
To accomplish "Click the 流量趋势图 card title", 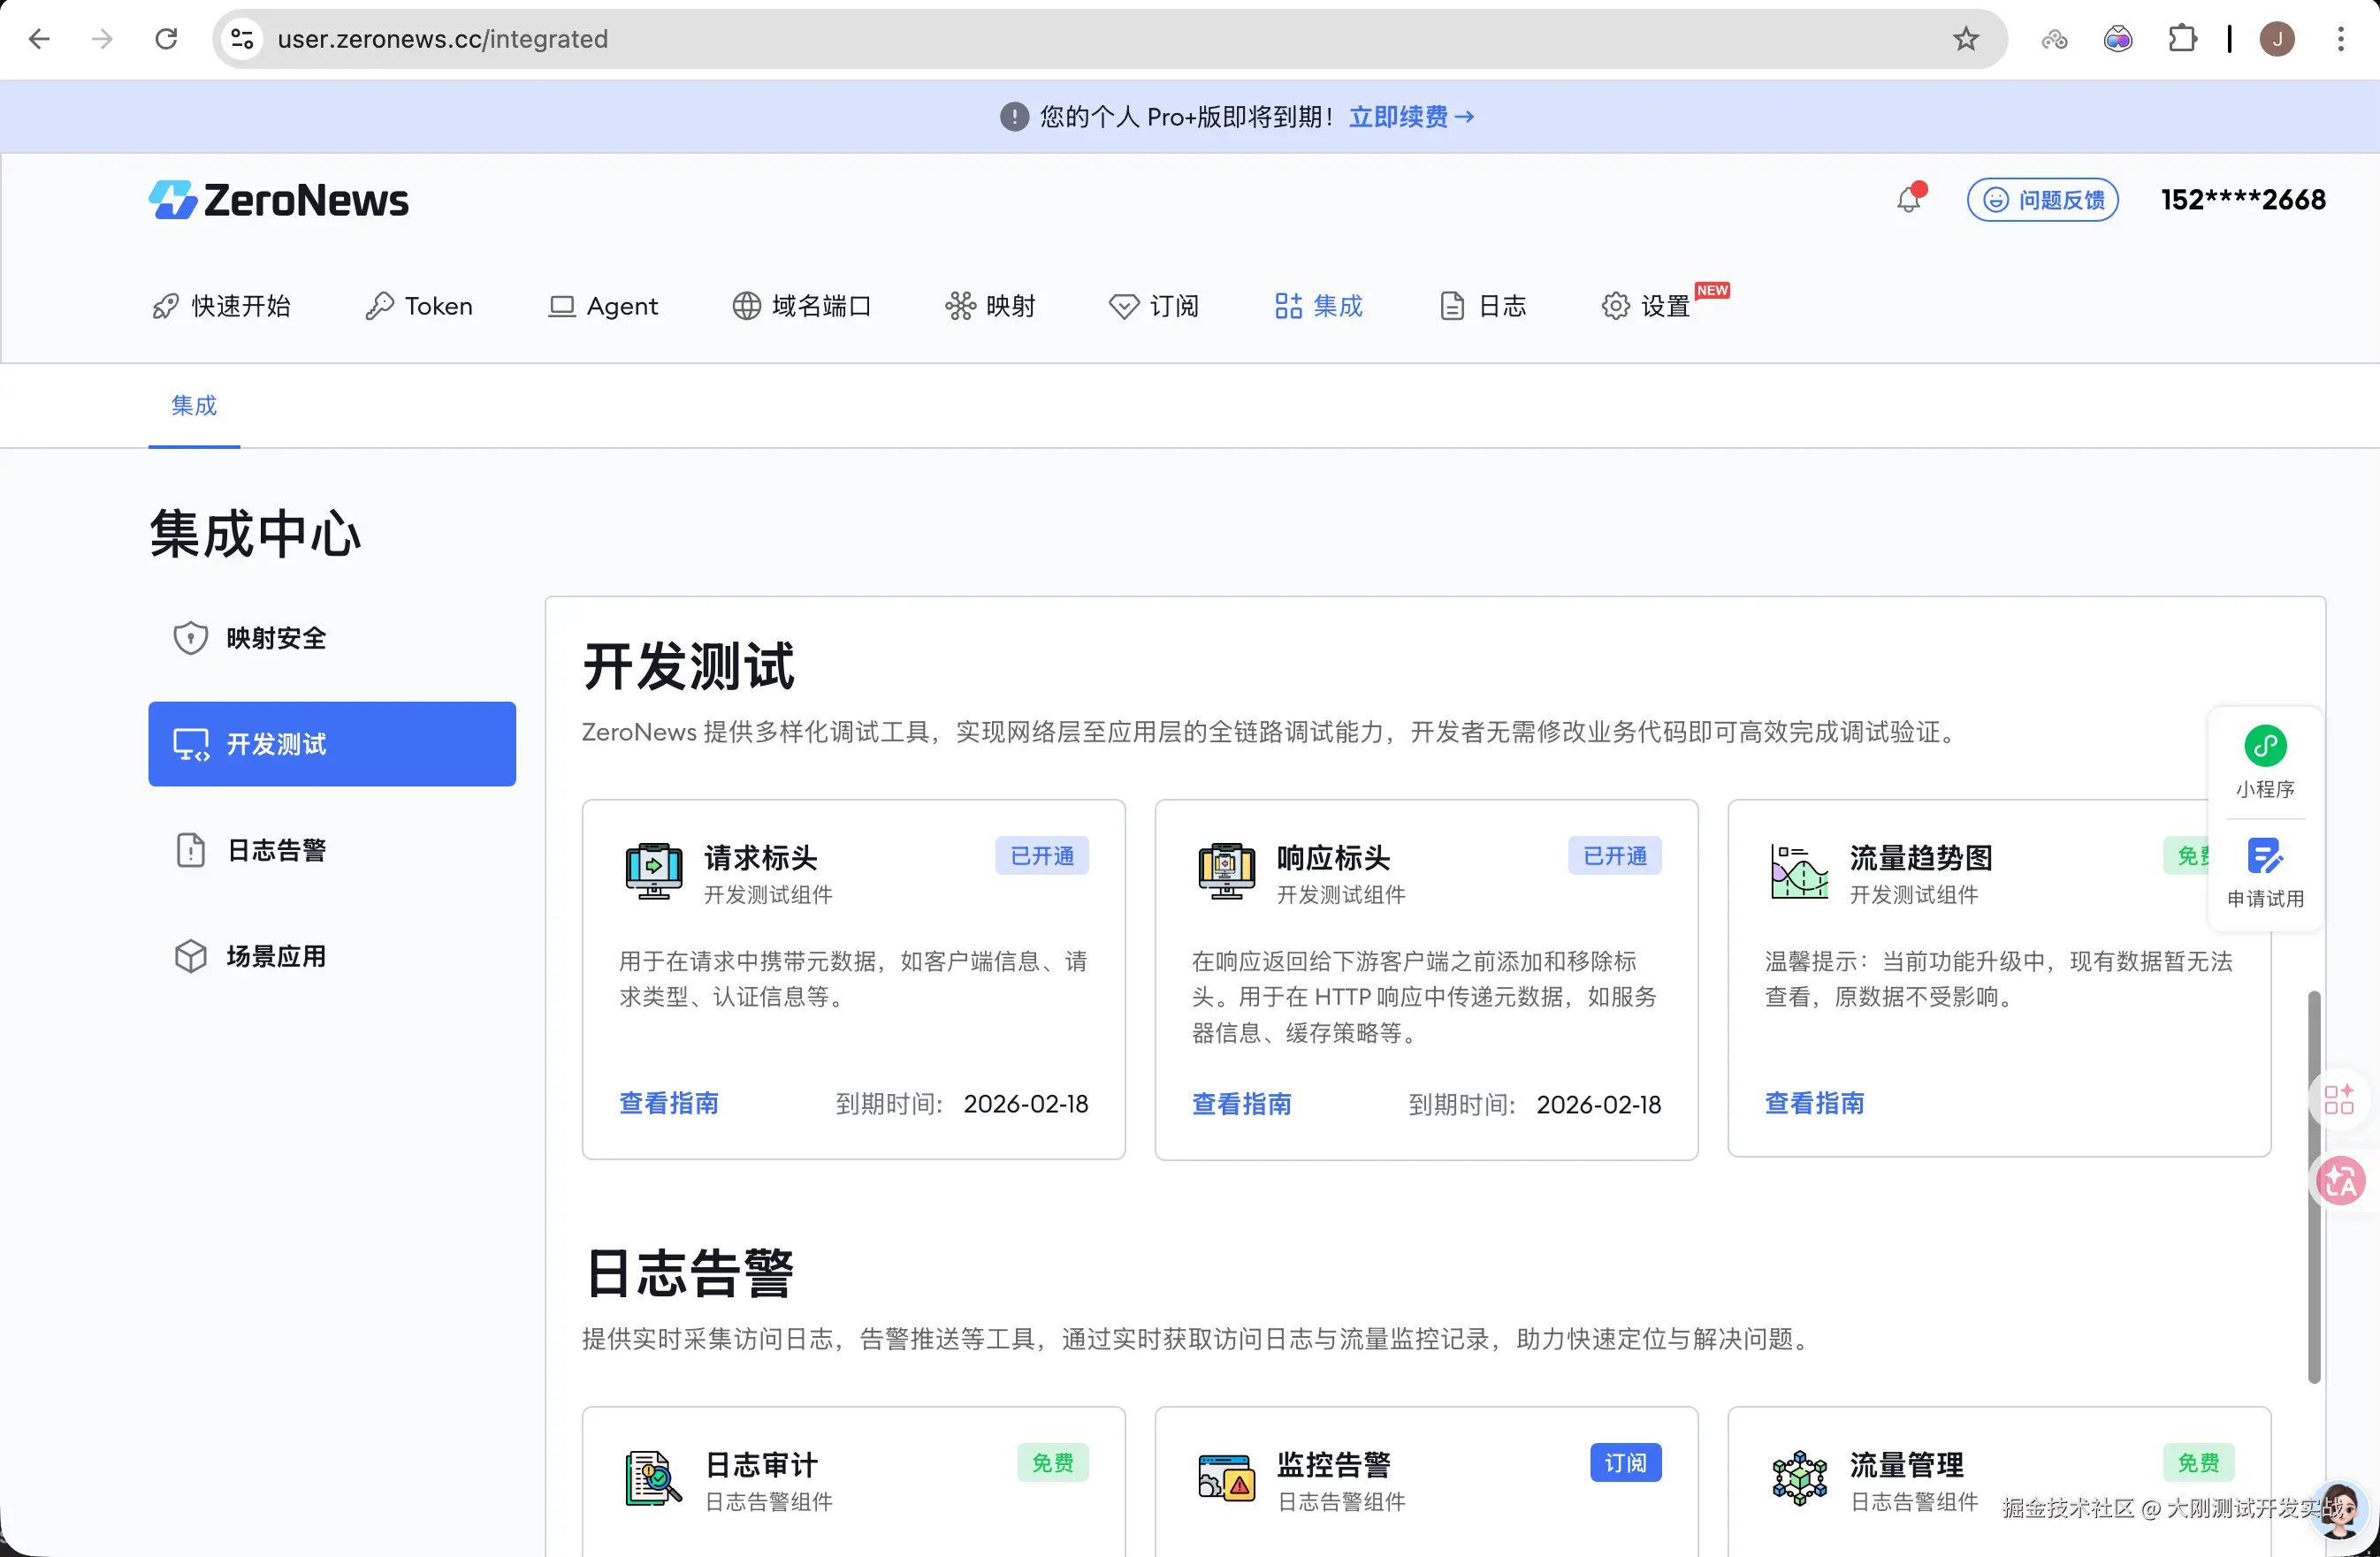I will coord(1920,857).
